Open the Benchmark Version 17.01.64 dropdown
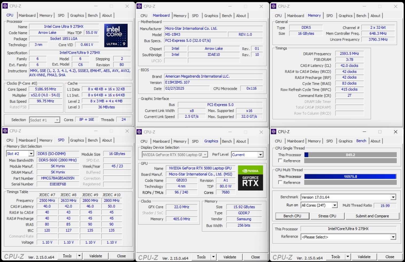Image resolution: width=405 pixels, height=262 pixels. [393, 197]
